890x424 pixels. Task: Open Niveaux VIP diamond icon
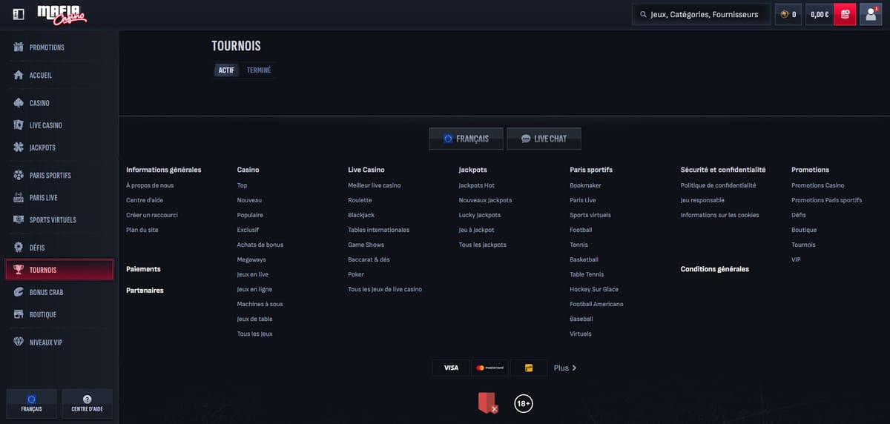pyautogui.click(x=19, y=342)
